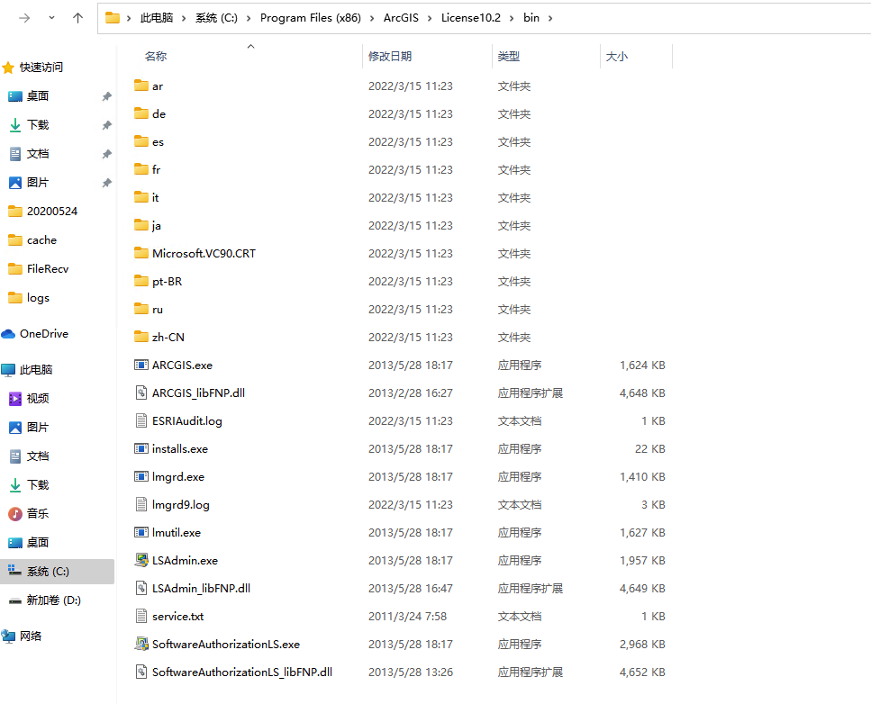Sort files by 修改日期 column header
Screen dimensions: 871x704
click(390, 56)
